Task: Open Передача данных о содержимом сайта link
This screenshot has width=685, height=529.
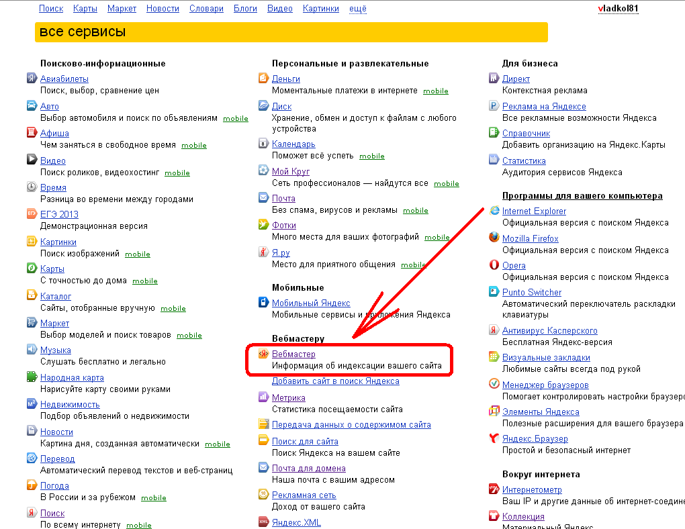Action: [351, 424]
